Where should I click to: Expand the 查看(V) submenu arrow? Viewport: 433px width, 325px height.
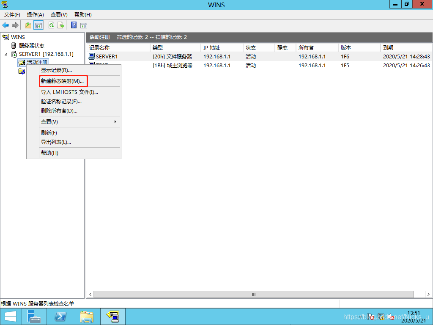(115, 121)
